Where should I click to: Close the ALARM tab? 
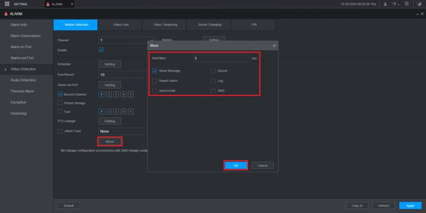[72, 4]
